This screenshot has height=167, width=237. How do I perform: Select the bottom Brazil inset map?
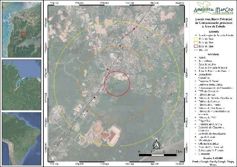point(21,139)
